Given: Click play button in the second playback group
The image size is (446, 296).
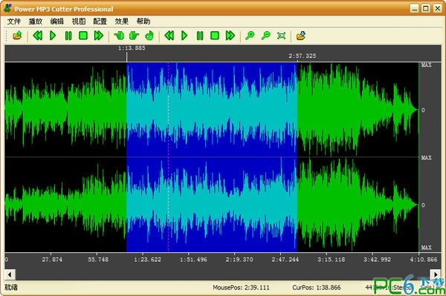Looking at the screenshot, I should pos(184,36).
